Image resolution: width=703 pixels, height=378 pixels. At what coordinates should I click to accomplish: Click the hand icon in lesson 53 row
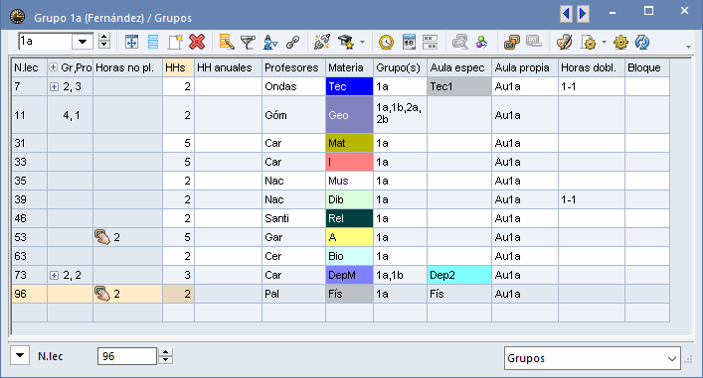point(102,237)
